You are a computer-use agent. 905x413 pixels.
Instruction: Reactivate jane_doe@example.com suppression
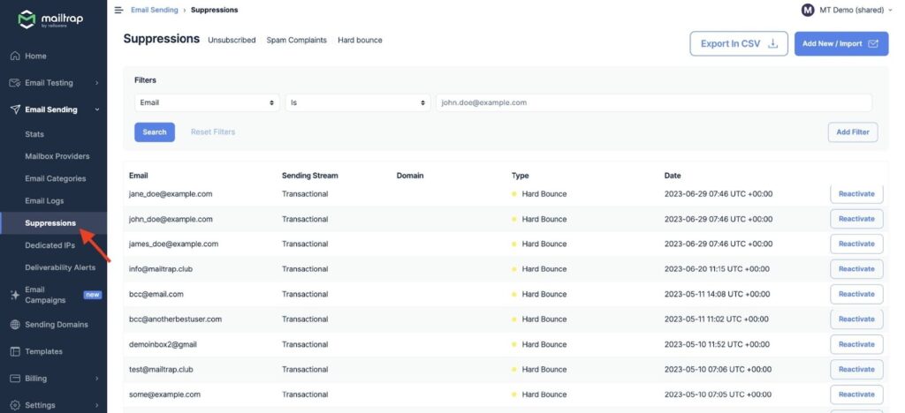[856, 194]
